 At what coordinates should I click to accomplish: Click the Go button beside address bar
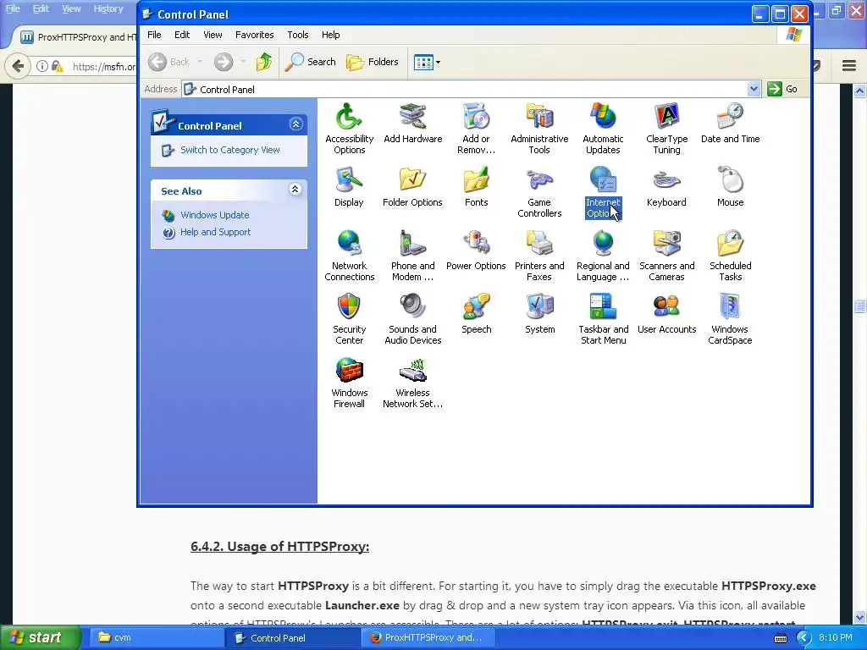click(x=781, y=89)
